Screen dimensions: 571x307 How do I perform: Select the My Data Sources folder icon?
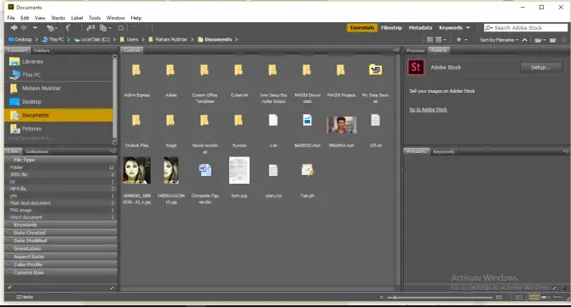click(x=376, y=70)
